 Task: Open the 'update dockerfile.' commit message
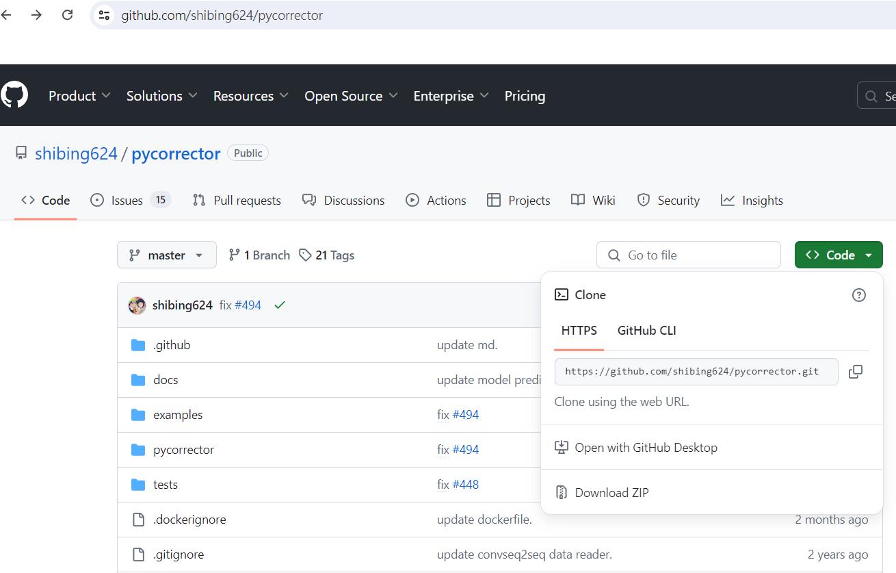click(484, 520)
